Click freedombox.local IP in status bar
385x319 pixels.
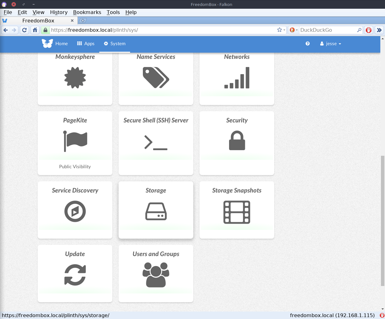[332, 315]
